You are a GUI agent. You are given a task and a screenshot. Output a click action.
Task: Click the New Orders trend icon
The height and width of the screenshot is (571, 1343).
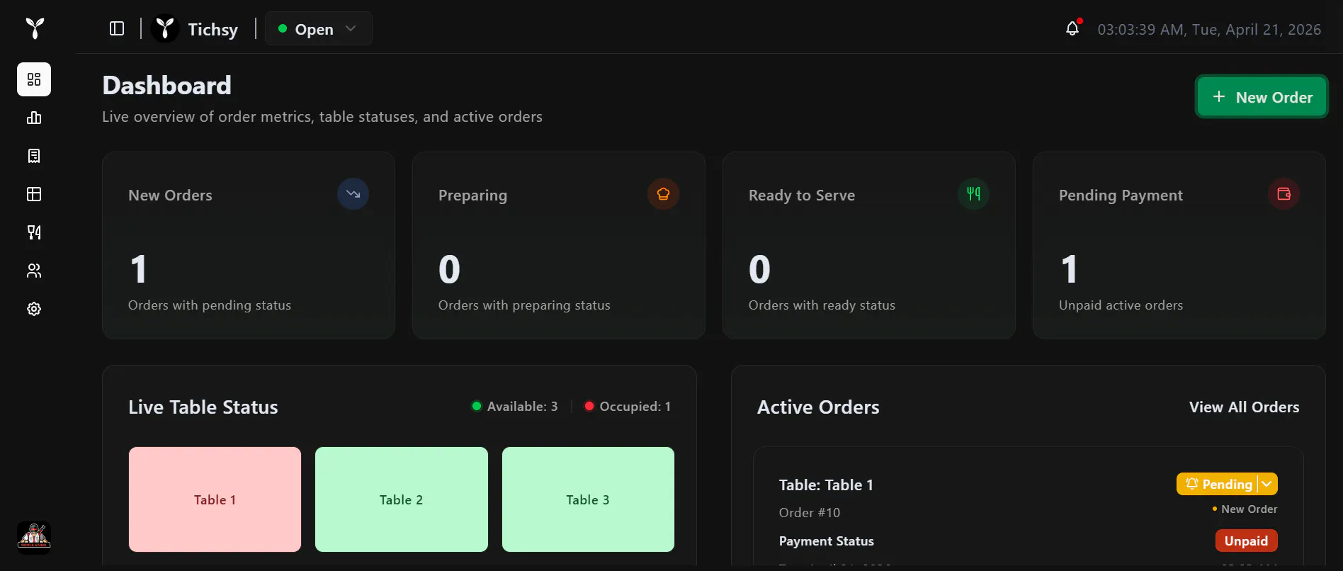(353, 194)
